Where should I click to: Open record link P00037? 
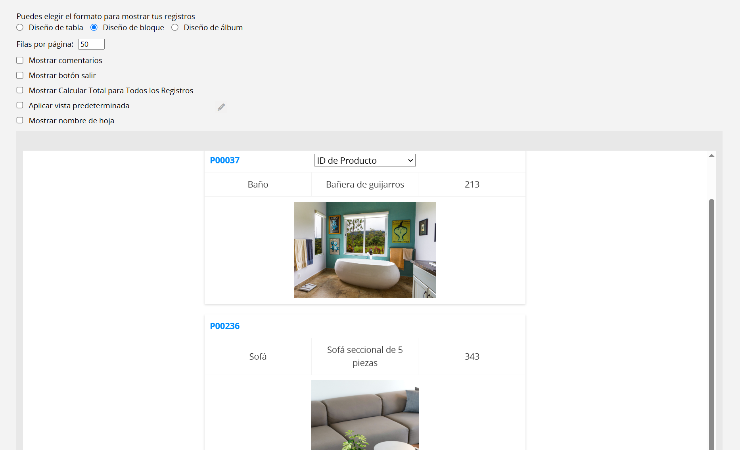point(225,161)
